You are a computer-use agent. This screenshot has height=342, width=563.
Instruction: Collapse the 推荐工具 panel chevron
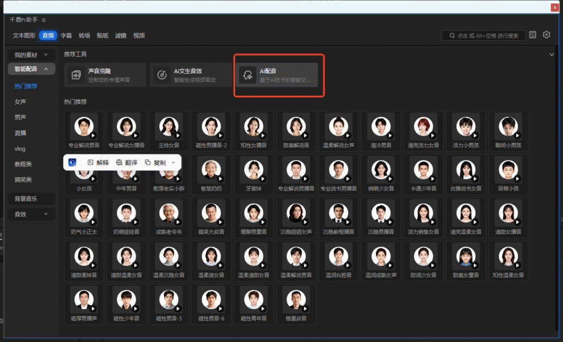tap(551, 54)
